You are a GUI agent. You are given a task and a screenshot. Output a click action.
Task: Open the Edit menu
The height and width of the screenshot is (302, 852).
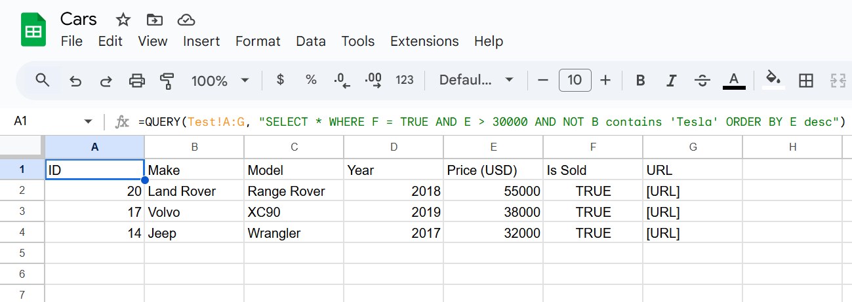point(110,41)
